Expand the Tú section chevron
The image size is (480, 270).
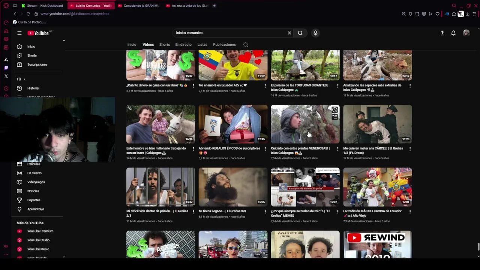pos(24,79)
